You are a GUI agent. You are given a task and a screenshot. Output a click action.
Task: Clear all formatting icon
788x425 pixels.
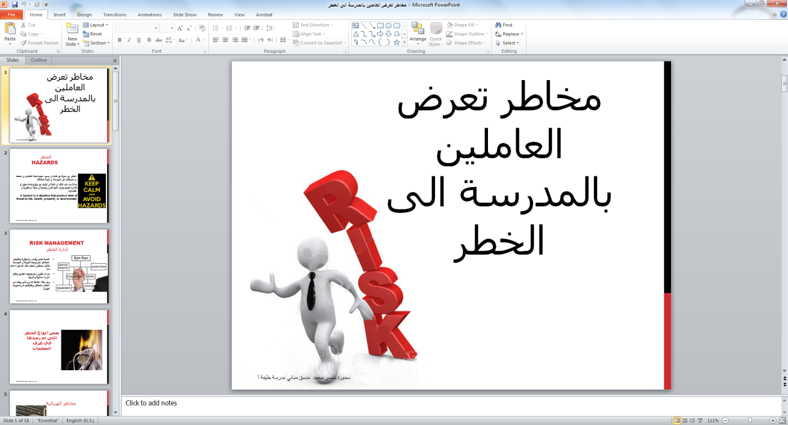tap(202, 28)
